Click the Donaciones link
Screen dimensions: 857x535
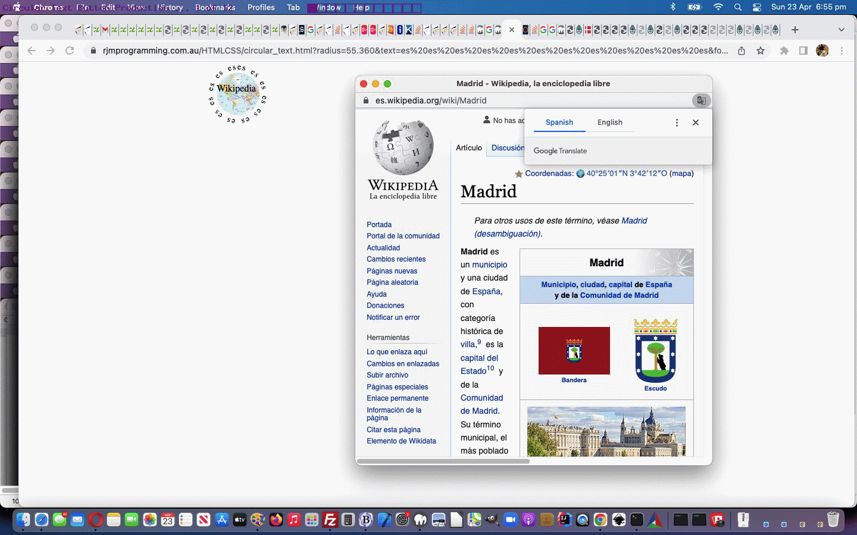click(385, 306)
